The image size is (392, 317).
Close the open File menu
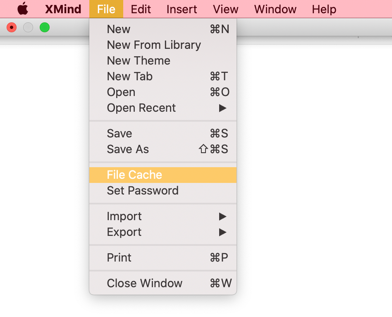coord(106,9)
